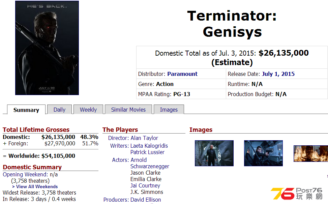Switch to the Daily tab
The height and width of the screenshot is (204, 328).
pos(59,110)
